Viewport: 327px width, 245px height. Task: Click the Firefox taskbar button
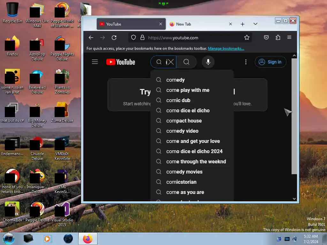click(x=88, y=239)
